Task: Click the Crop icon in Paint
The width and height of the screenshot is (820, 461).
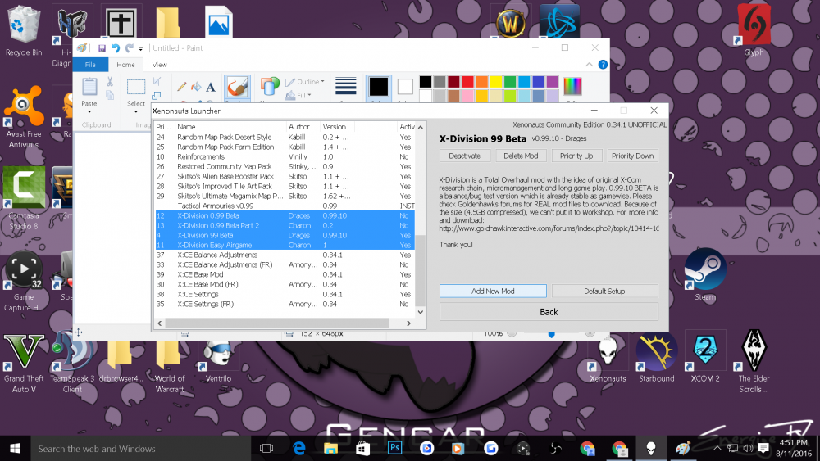Action: coord(157,81)
